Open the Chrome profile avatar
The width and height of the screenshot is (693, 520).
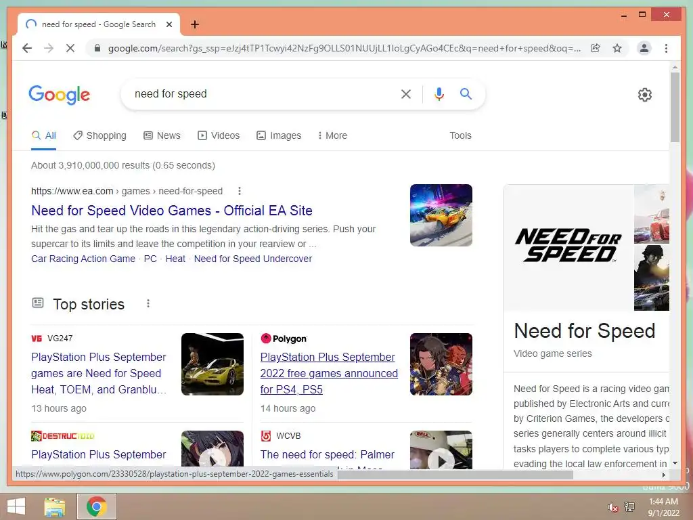644,48
